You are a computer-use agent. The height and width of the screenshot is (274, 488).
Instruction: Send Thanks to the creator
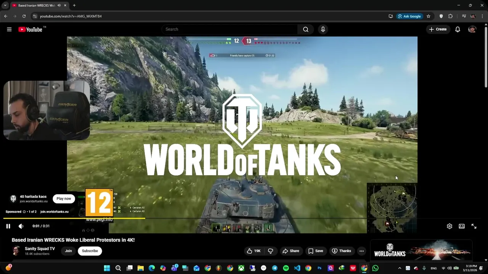pos(341,251)
